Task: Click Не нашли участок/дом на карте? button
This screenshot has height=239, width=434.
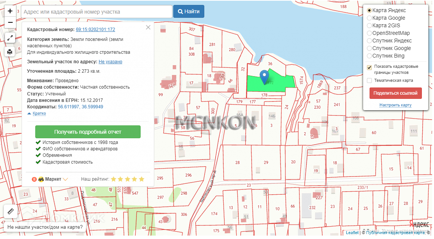Action: (x=45, y=227)
